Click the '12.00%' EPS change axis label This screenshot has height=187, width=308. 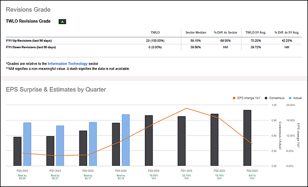click(x=291, y=136)
